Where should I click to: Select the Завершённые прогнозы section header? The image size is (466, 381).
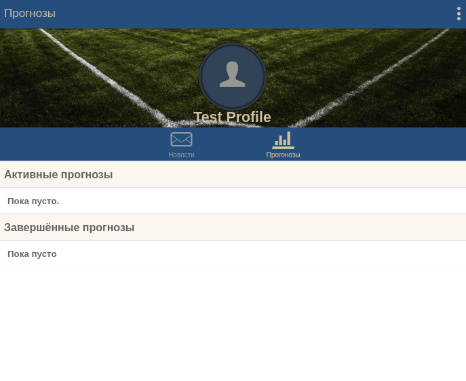233,227
